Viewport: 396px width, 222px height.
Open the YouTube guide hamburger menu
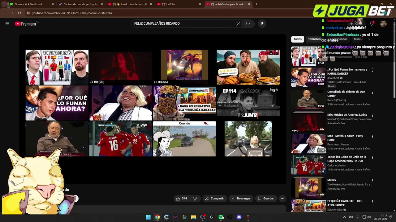(7, 23)
